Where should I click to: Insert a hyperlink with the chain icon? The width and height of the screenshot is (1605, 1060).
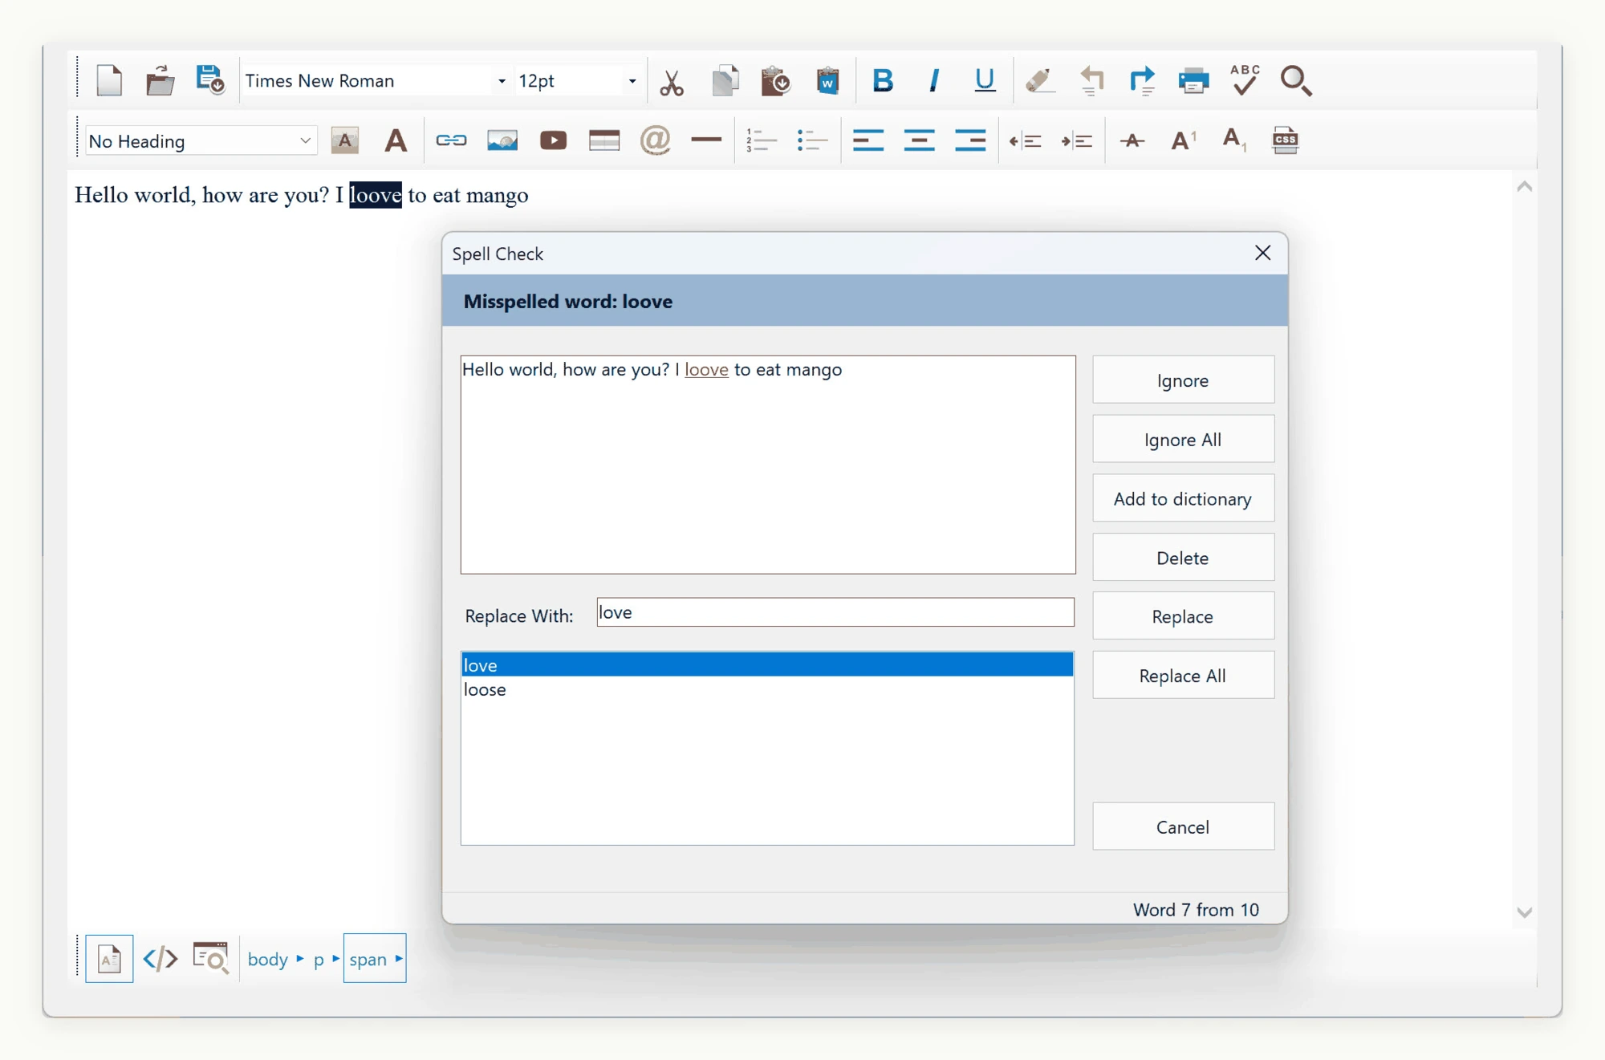(451, 140)
